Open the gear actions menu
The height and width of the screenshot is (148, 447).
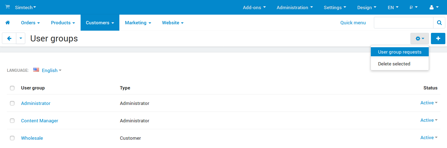[420, 39]
